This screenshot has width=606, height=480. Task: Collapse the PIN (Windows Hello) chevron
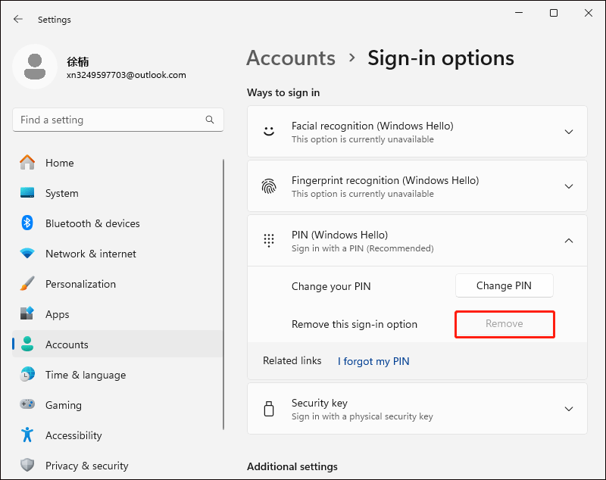pos(569,241)
